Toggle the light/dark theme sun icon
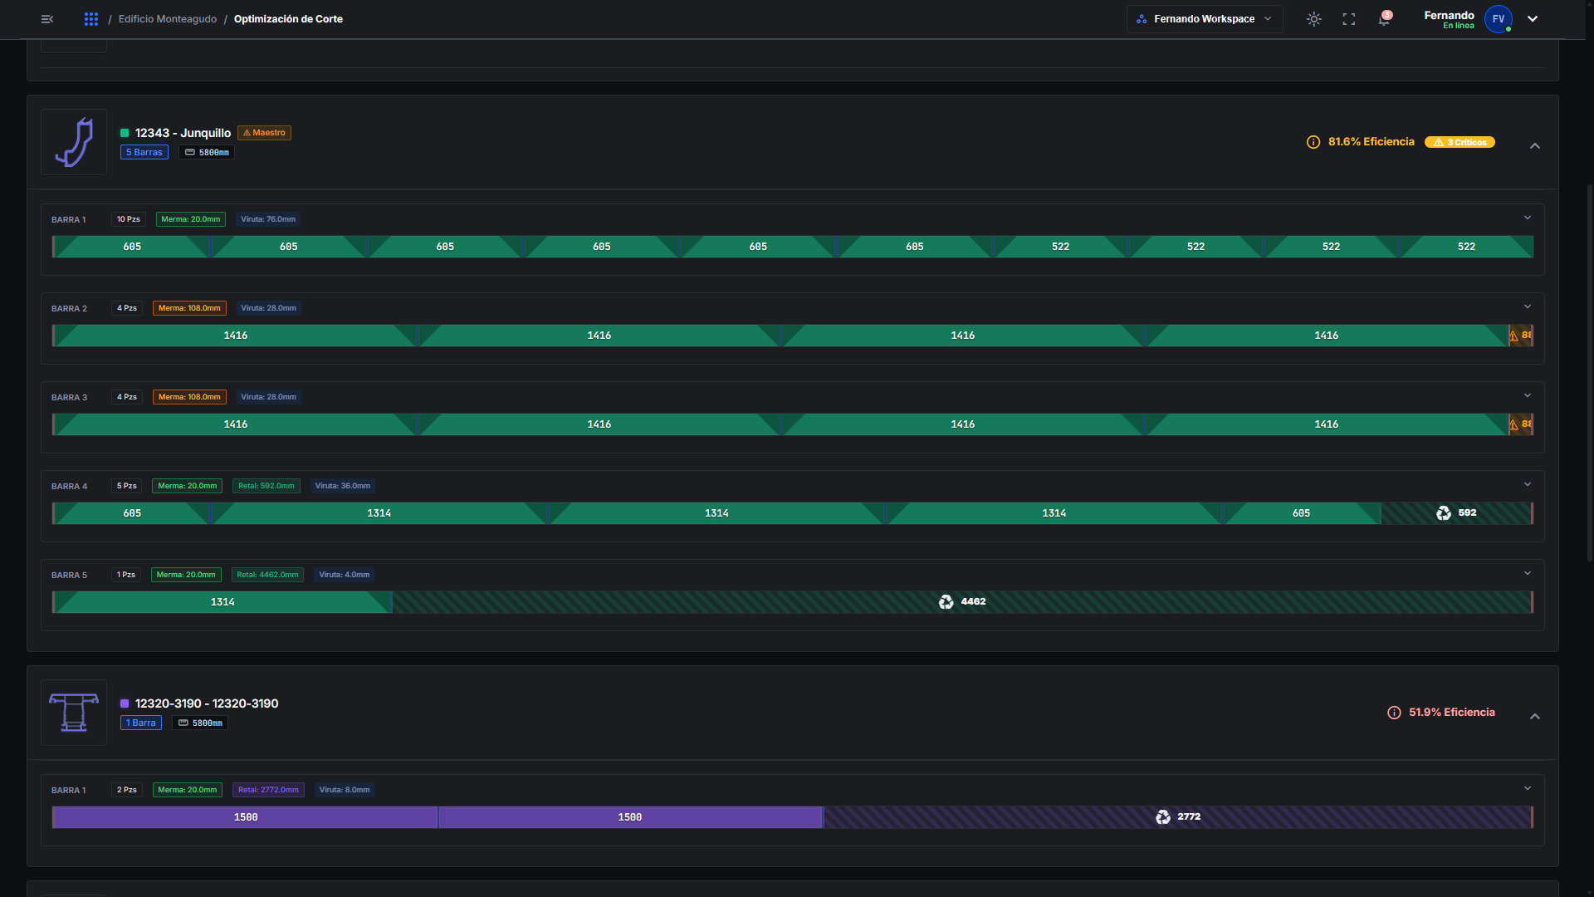This screenshot has width=1594, height=897. [1313, 19]
